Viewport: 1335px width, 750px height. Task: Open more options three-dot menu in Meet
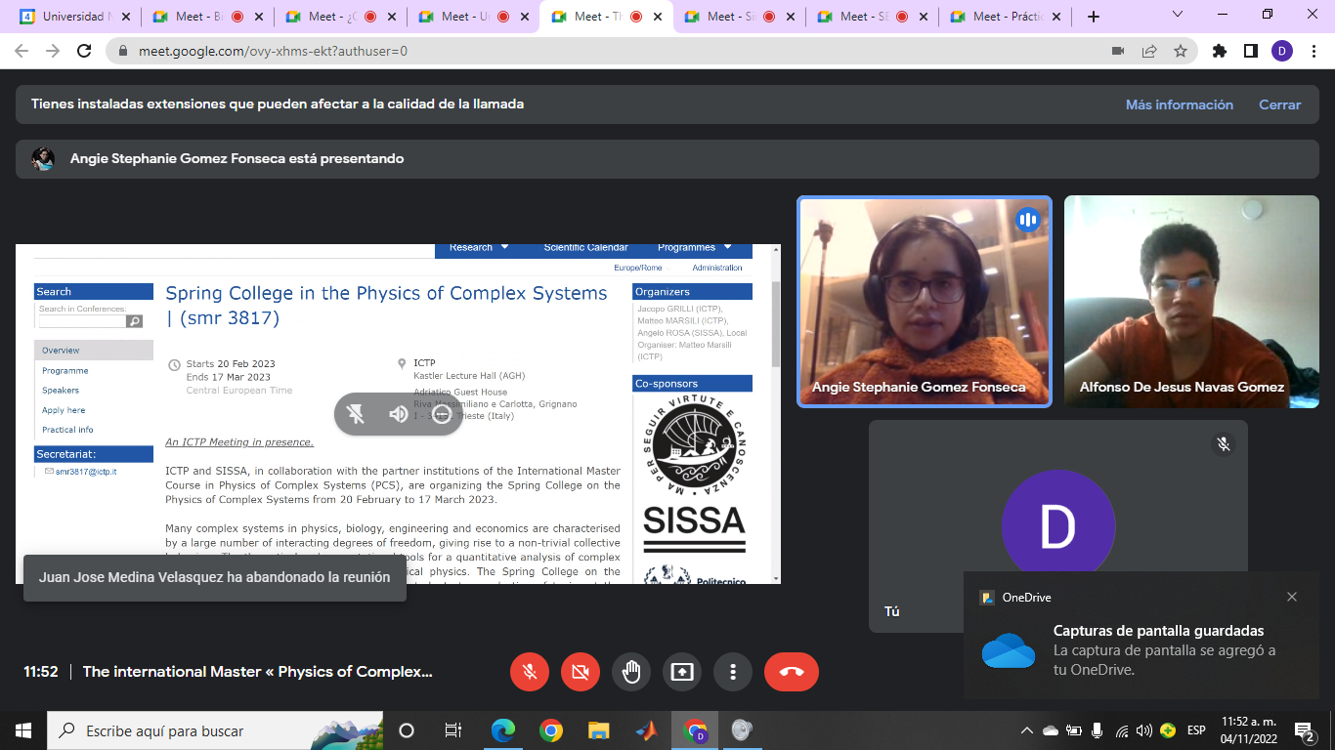[x=732, y=672]
